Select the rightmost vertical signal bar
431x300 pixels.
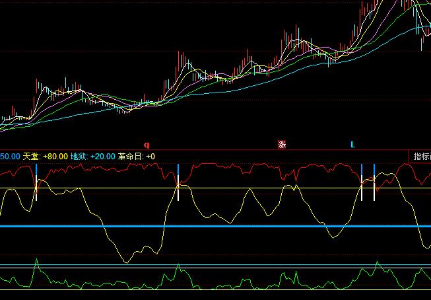click(x=374, y=182)
